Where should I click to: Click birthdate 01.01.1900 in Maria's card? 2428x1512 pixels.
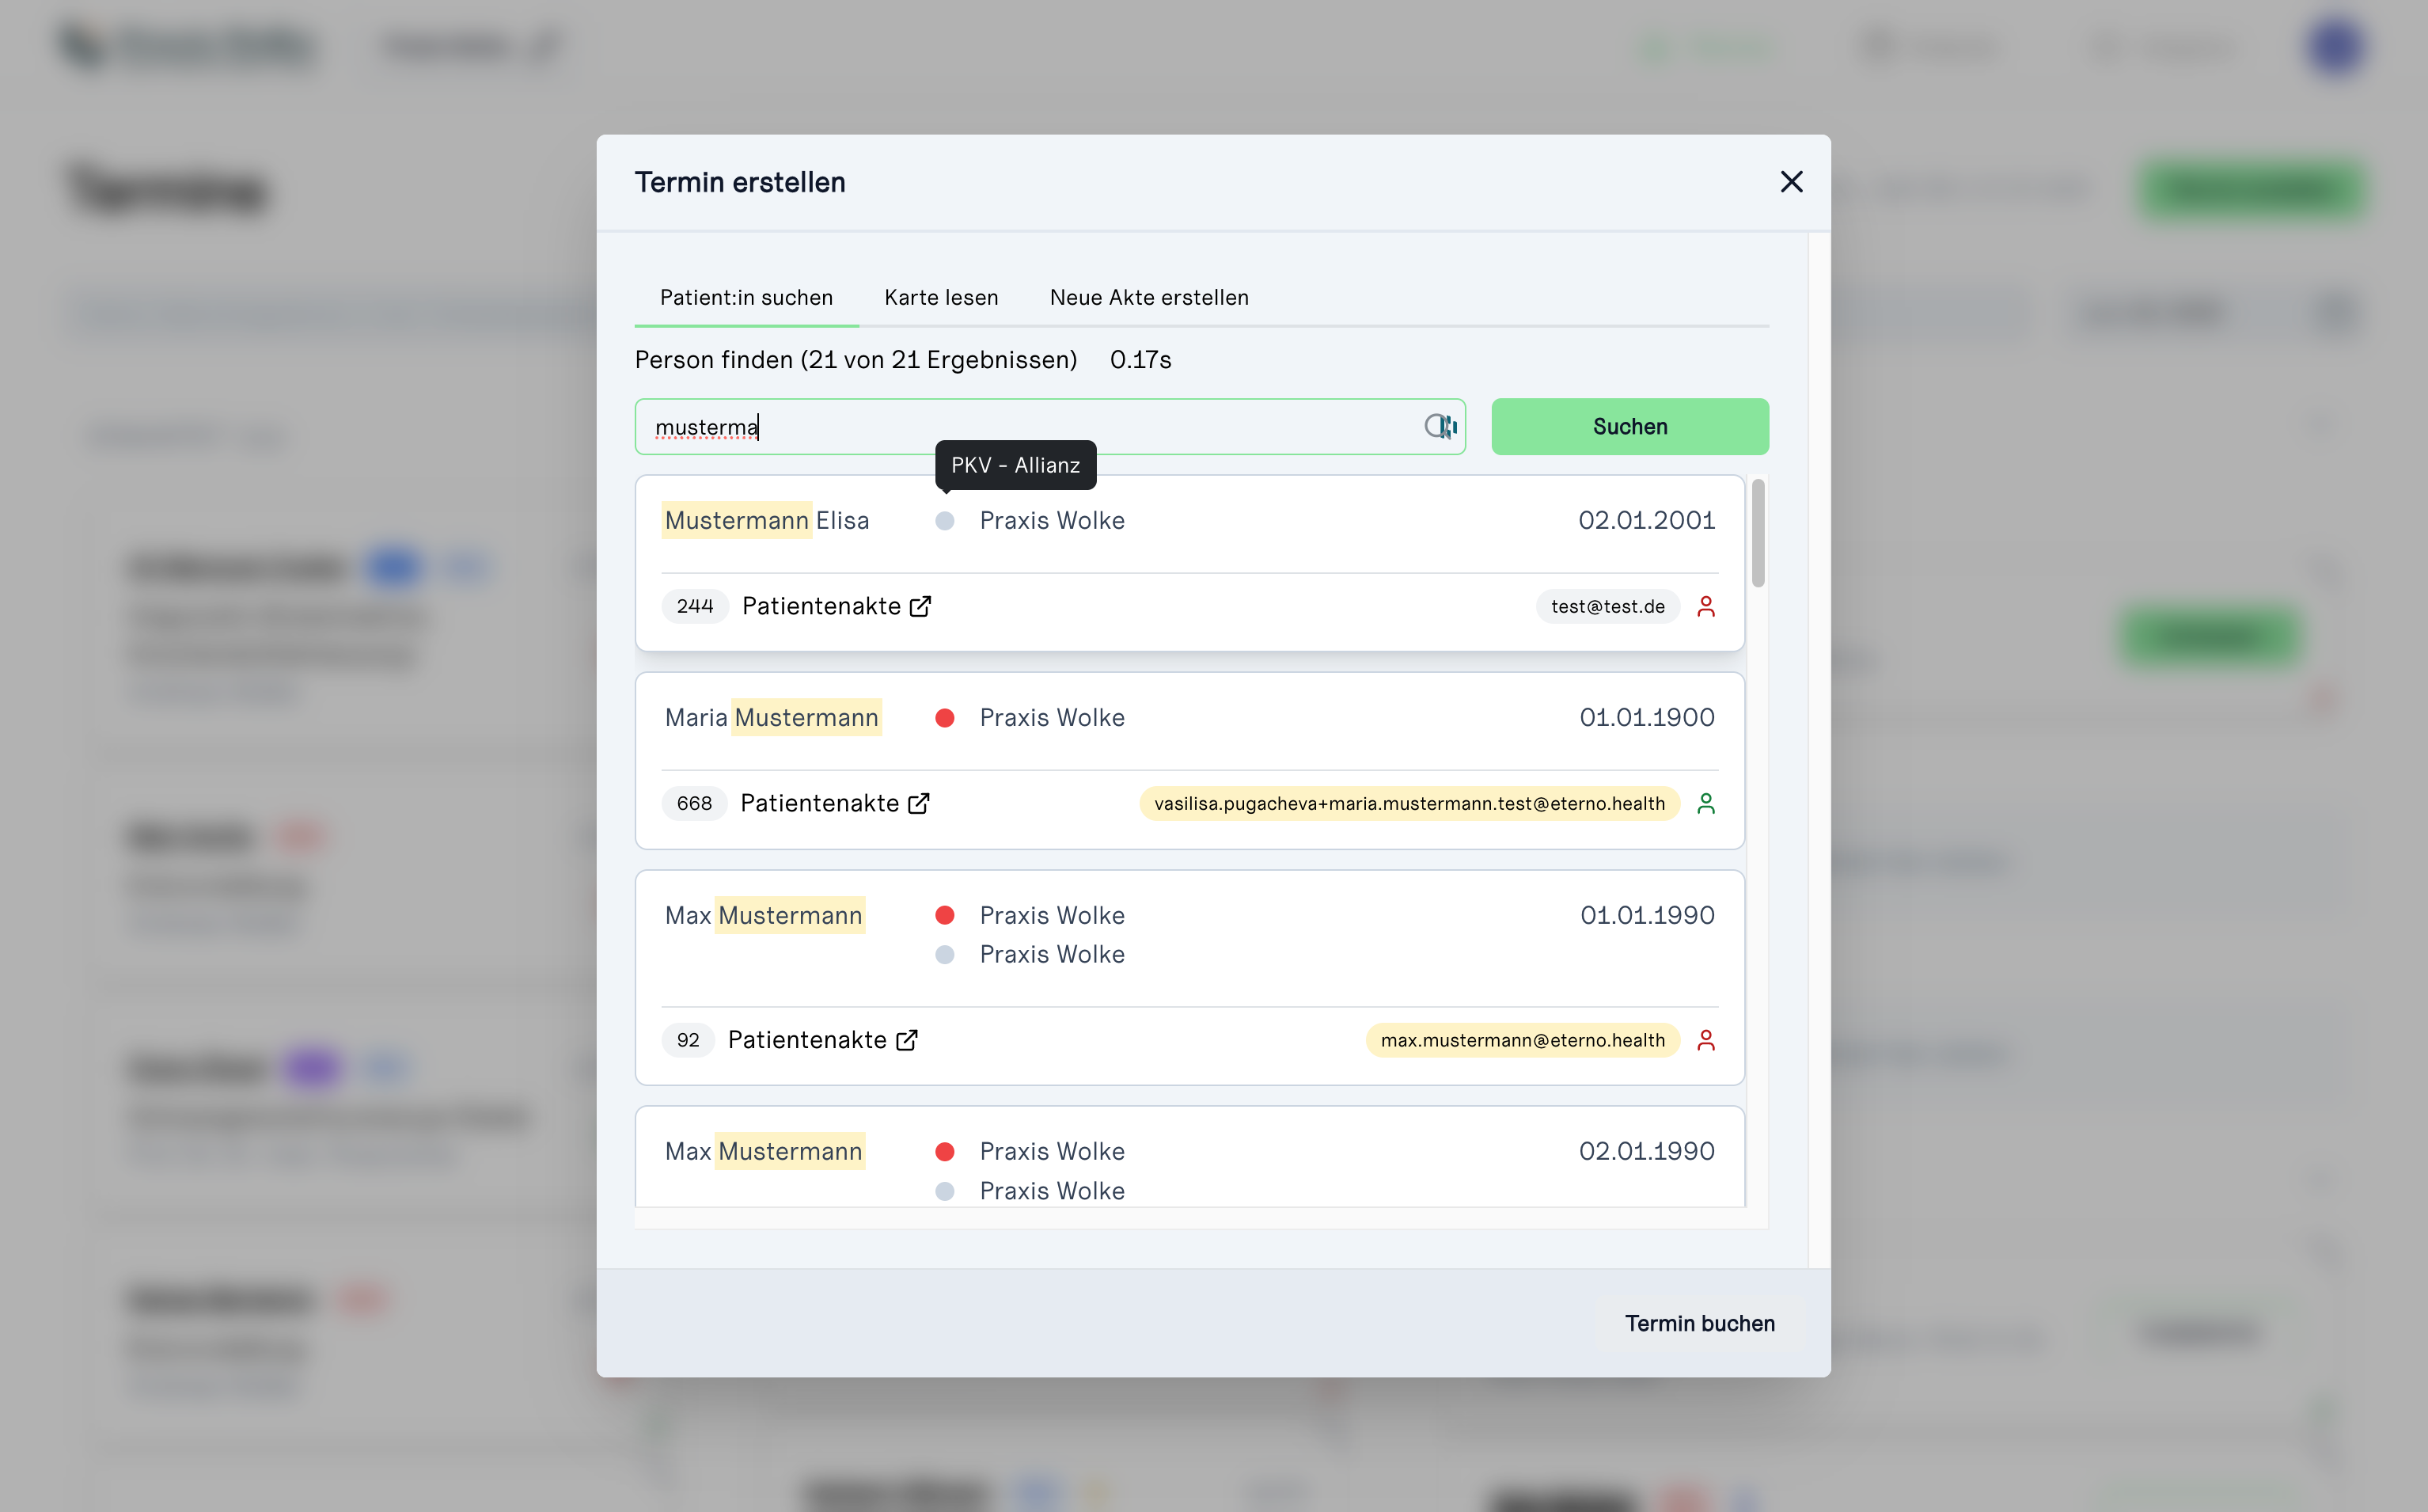[1646, 718]
